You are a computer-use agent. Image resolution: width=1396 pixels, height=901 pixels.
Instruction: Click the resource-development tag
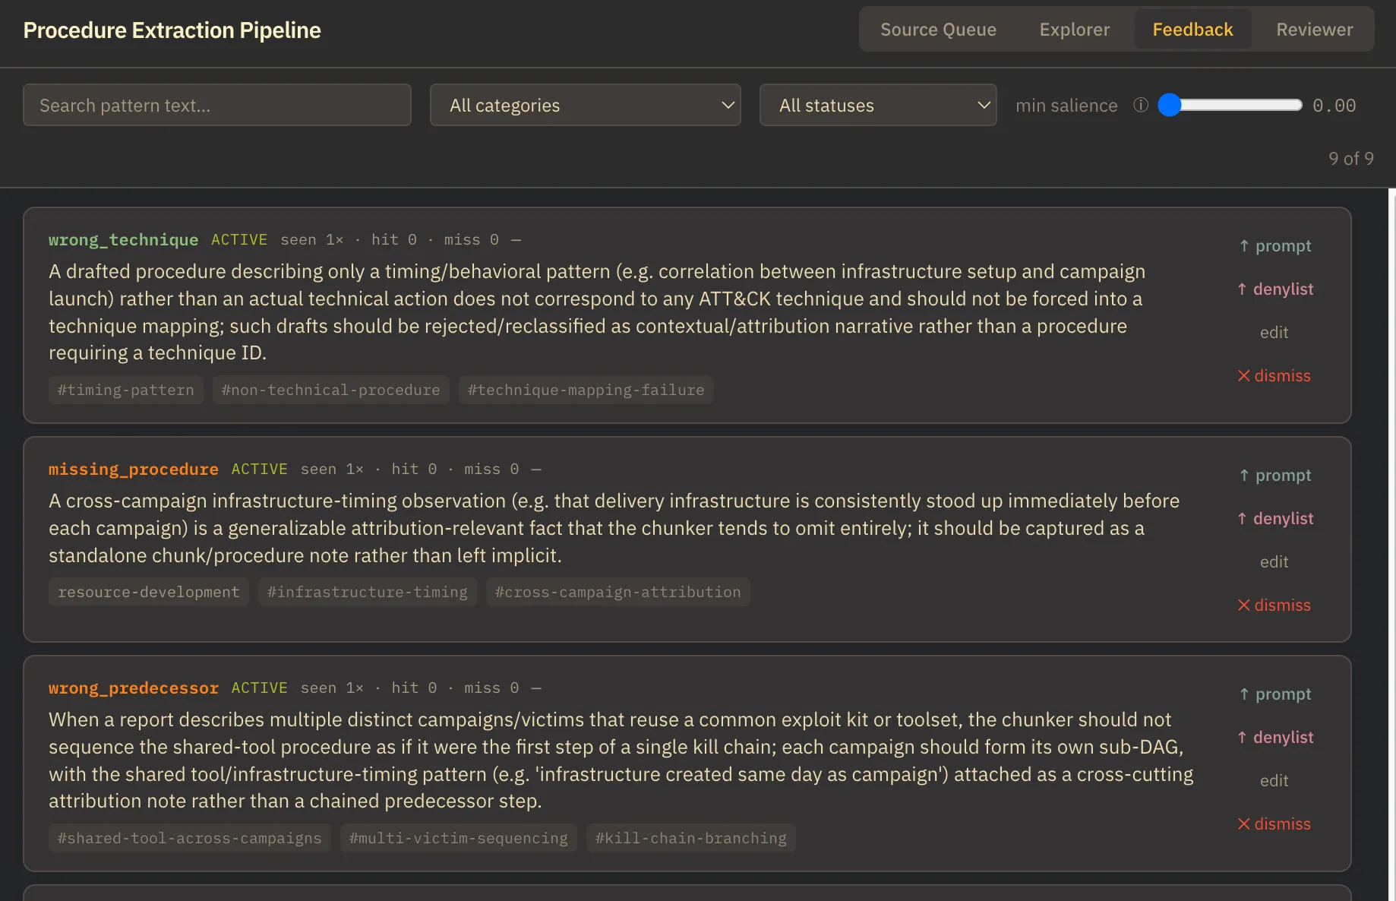149,592
